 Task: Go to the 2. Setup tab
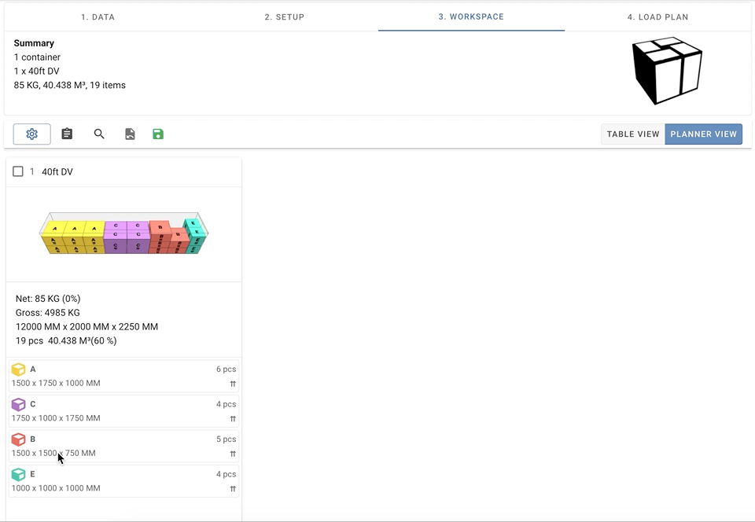(x=284, y=17)
